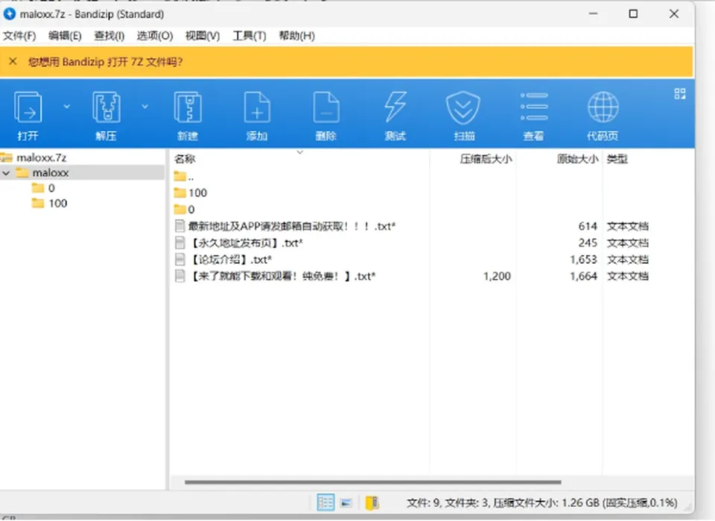The width and height of the screenshot is (715, 521).
Task: Sort by the 原始大小 column header
Action: point(577,159)
